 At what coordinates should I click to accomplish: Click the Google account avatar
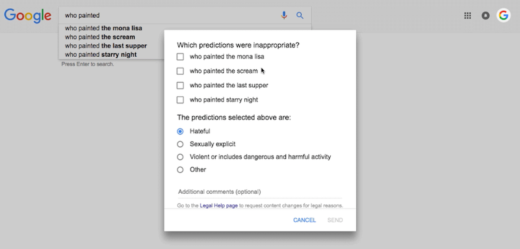(503, 15)
